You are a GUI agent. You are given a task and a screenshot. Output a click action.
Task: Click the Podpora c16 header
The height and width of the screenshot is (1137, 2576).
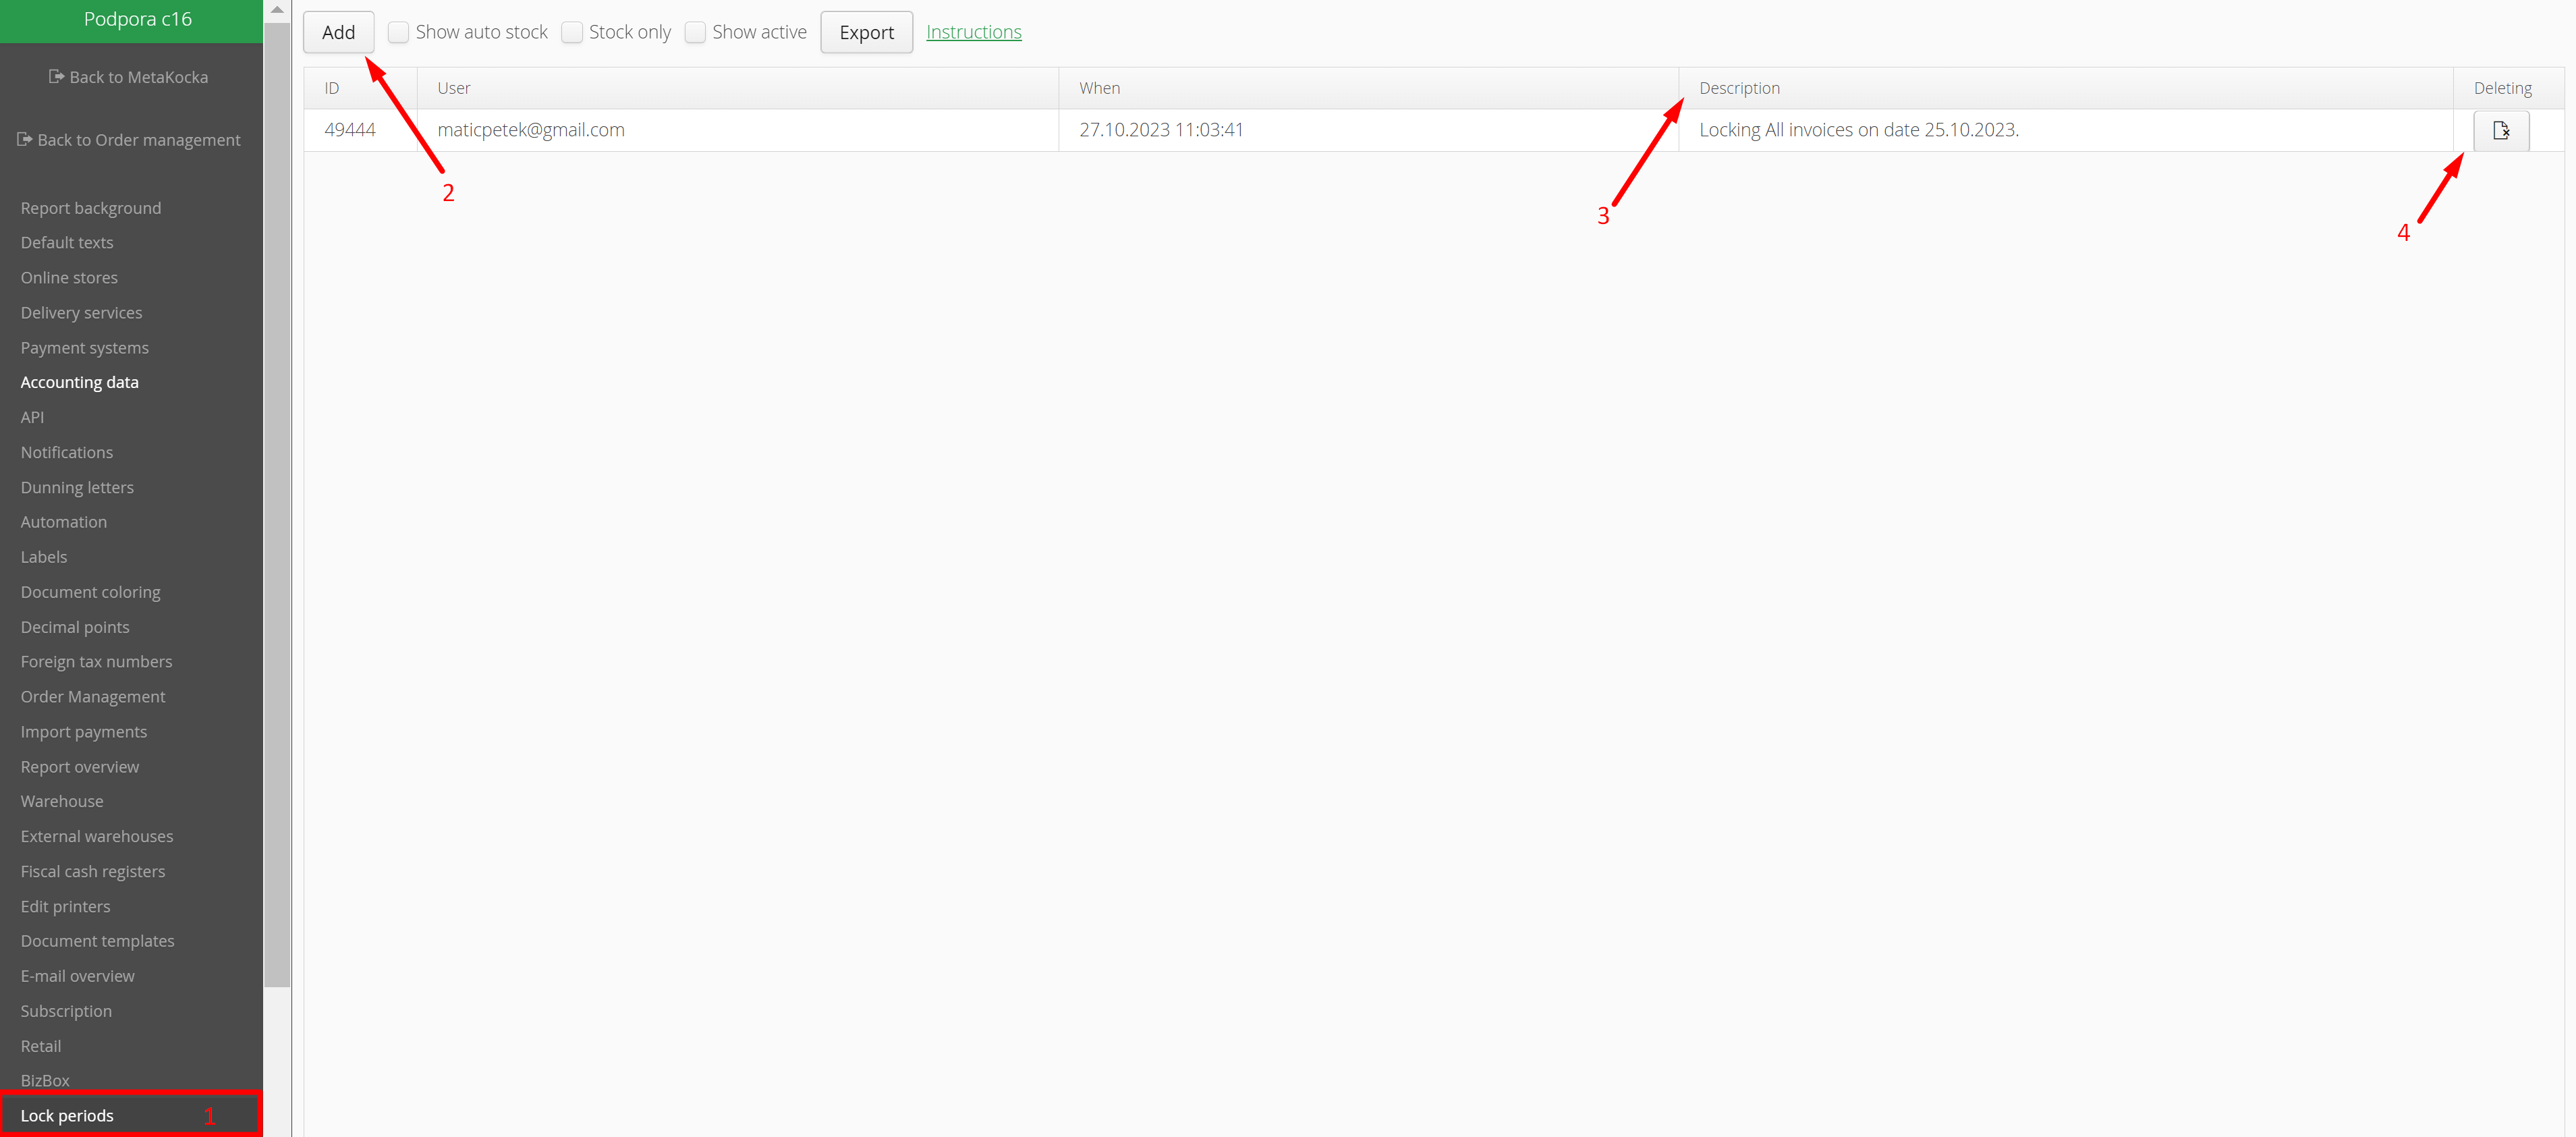[x=137, y=19]
